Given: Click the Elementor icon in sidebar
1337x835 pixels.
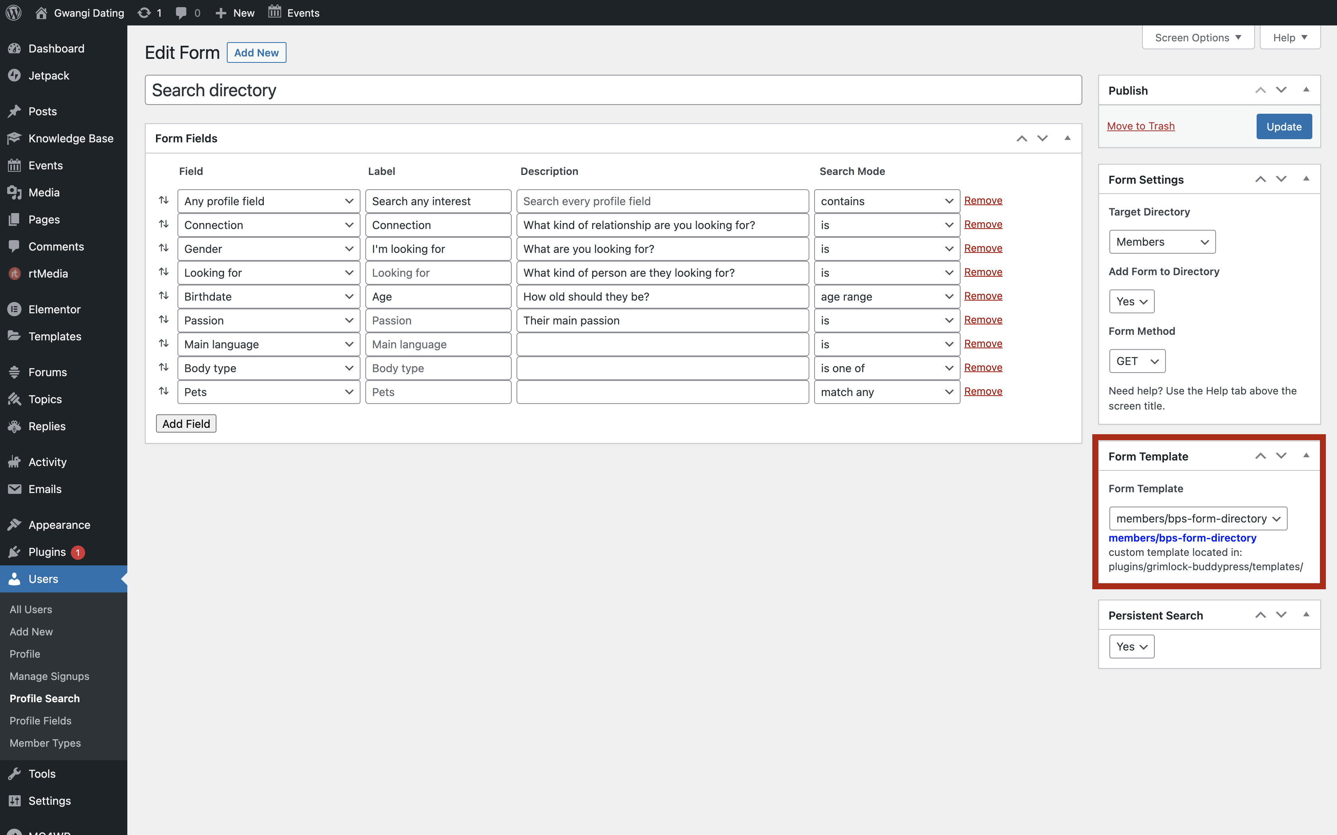Looking at the screenshot, I should 15,310.
